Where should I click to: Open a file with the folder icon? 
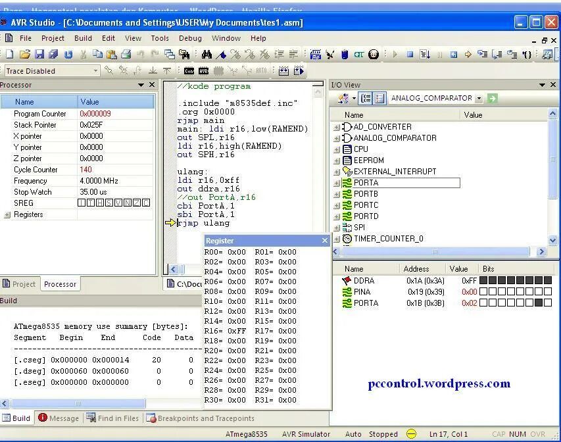click(x=25, y=55)
